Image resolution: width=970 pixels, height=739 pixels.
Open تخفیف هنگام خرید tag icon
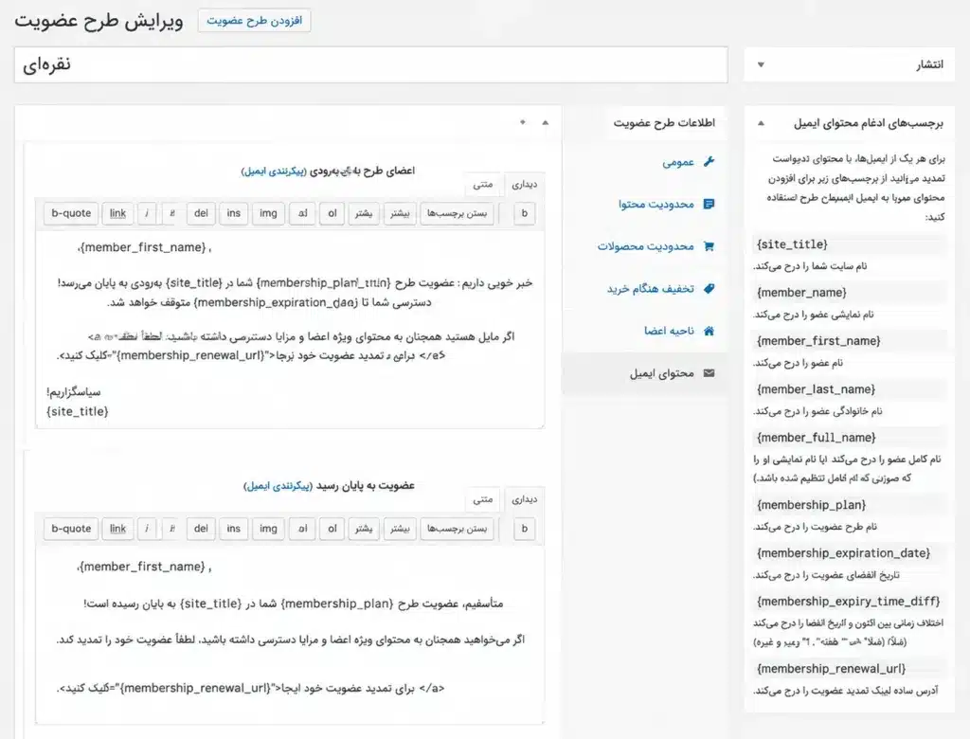coord(709,288)
